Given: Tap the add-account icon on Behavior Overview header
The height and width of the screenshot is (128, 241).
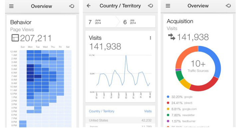Looking at the screenshot, I should (72, 6).
